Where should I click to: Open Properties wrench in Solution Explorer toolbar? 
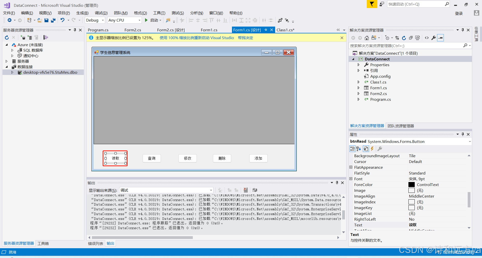(434, 38)
